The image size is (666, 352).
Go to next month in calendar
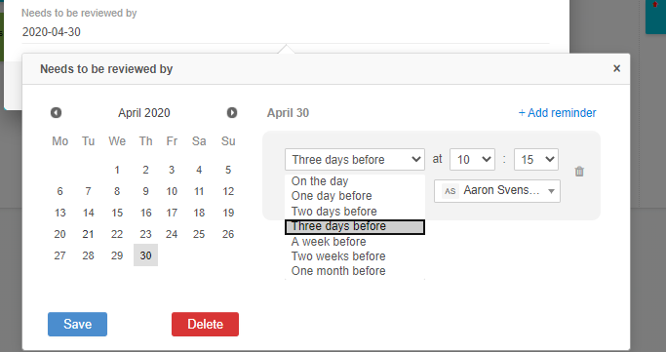[x=232, y=112]
